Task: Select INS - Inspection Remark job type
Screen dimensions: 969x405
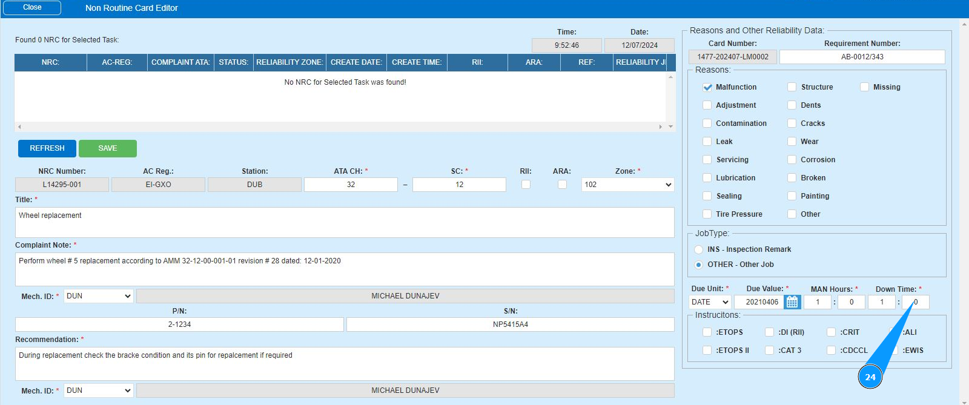Action: tap(699, 249)
